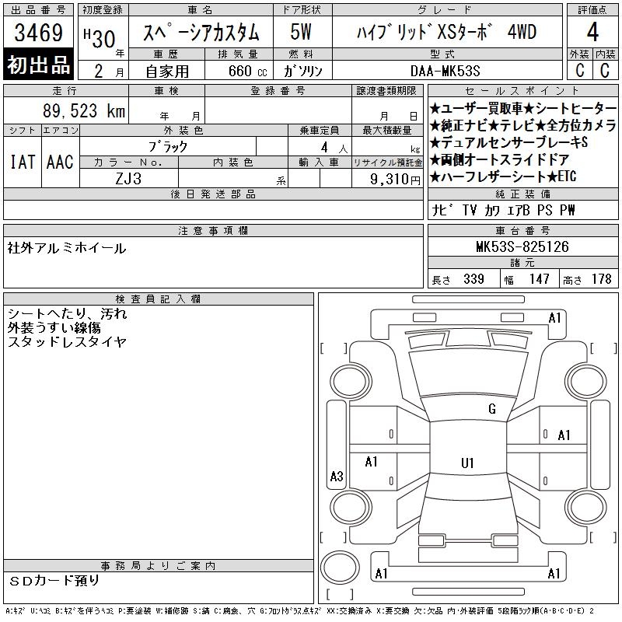Click the 自家用 vehicle history value
622x622 pixels.
(x=167, y=72)
